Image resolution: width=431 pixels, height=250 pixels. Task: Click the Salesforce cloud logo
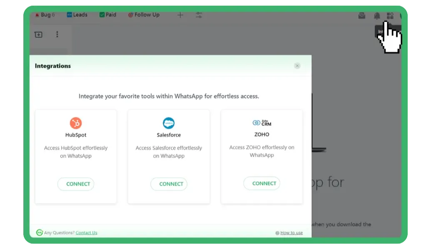pyautogui.click(x=169, y=123)
